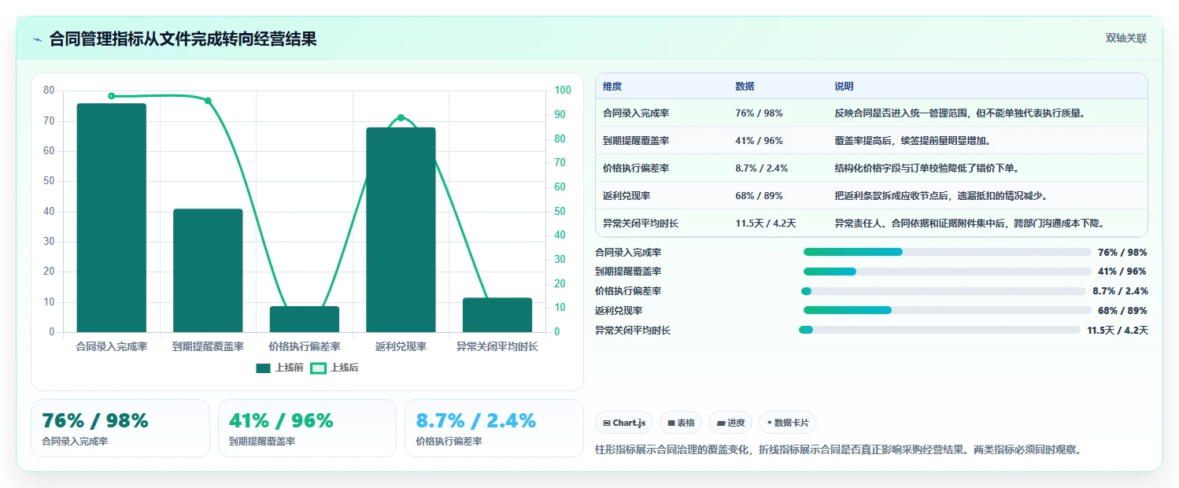Click the line point atop 返利兑现率 bar

pyautogui.click(x=401, y=118)
